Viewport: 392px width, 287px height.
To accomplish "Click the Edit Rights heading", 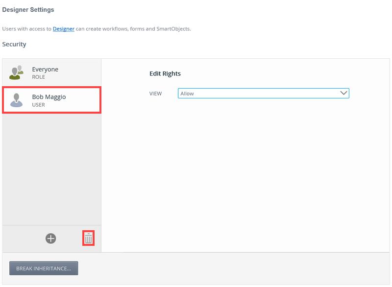I will click(165, 74).
